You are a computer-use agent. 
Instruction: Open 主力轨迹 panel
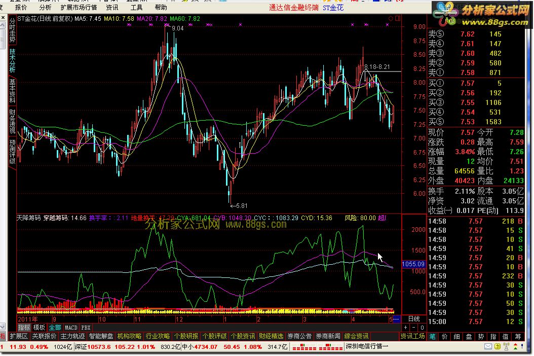tap(72, 336)
